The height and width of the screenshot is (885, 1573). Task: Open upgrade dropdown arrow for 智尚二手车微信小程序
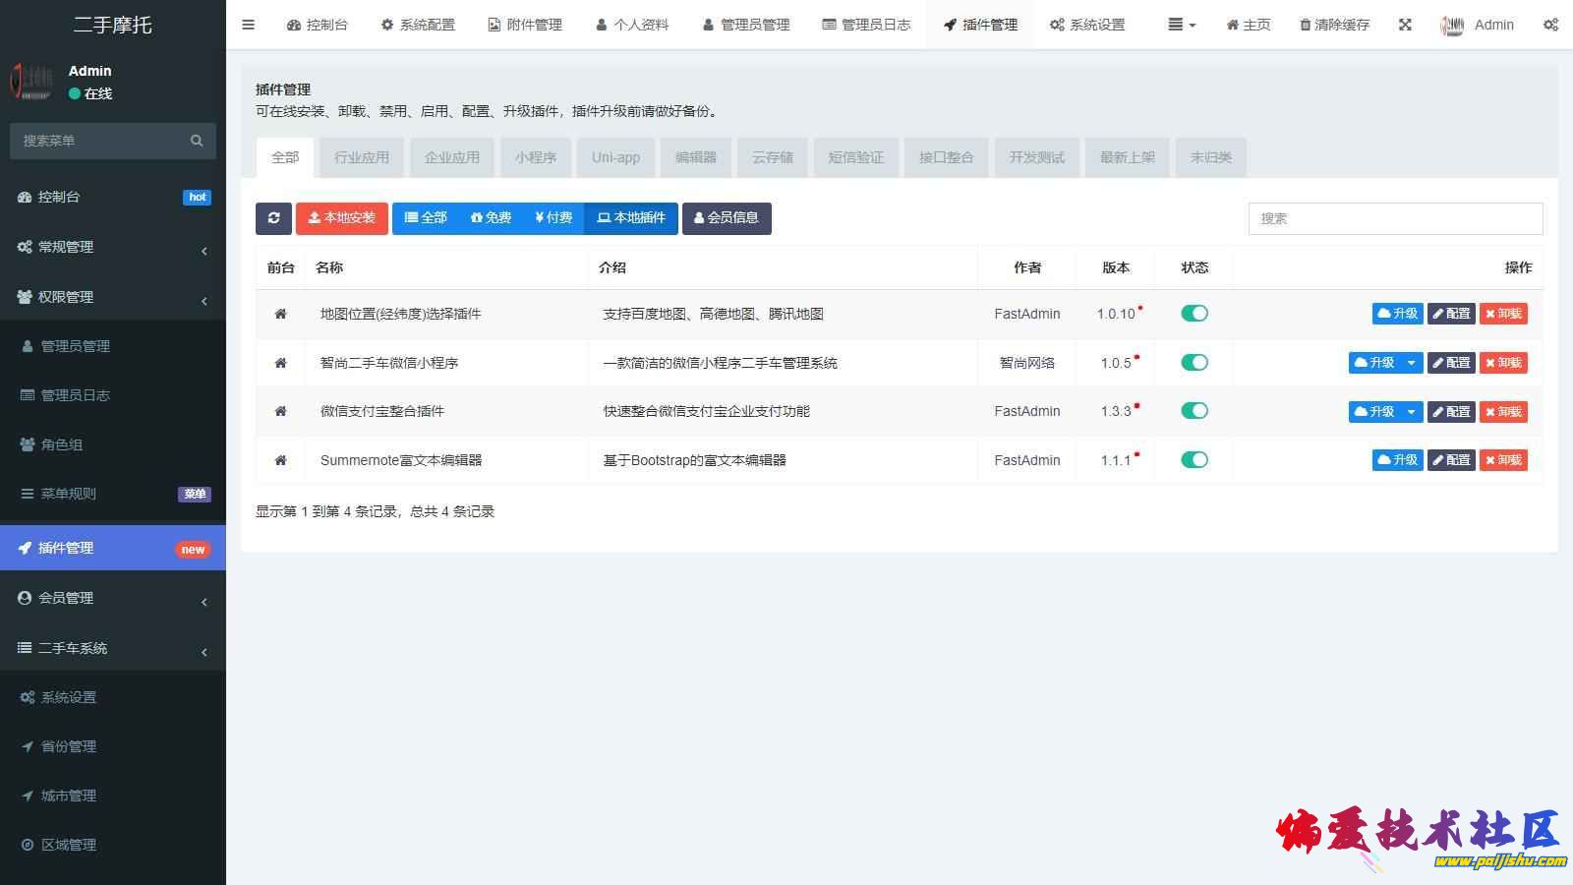coord(1411,363)
